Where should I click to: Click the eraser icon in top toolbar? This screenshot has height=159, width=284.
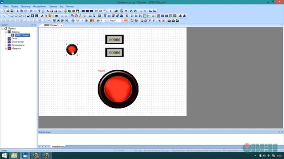(116, 11)
